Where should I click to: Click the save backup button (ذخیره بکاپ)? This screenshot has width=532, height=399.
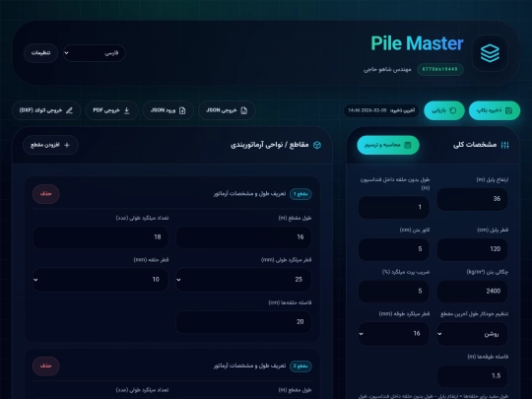(x=495, y=110)
